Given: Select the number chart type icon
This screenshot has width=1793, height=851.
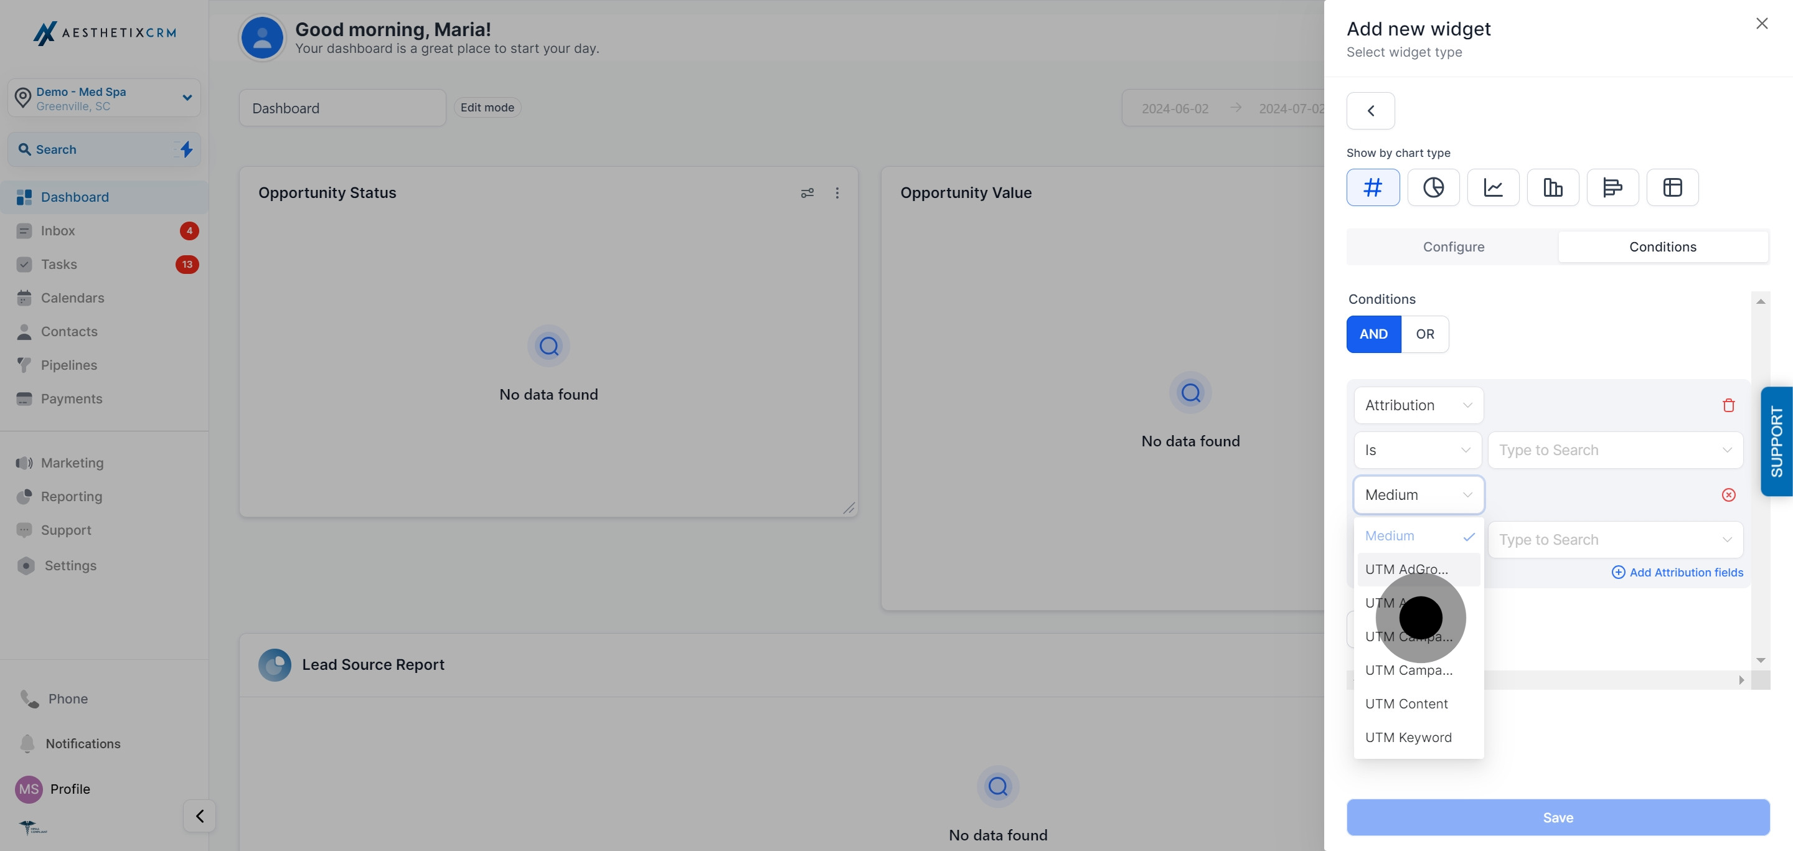Looking at the screenshot, I should (1373, 187).
